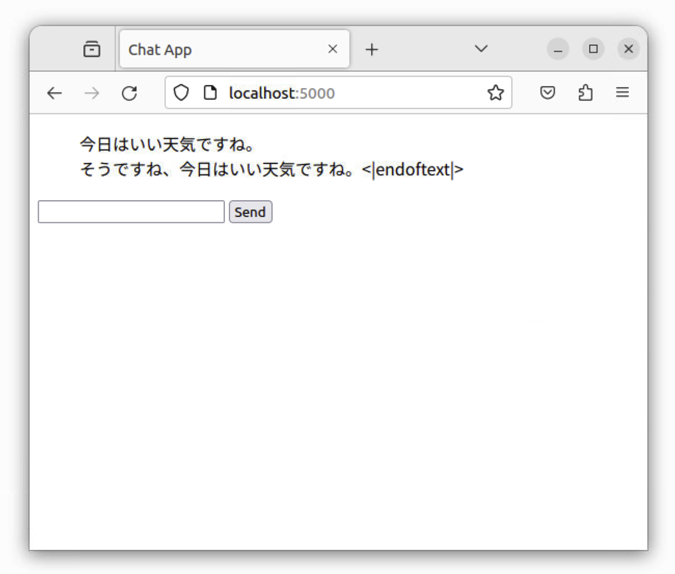
Task: Open the extensions puzzle-piece icon
Action: click(585, 93)
